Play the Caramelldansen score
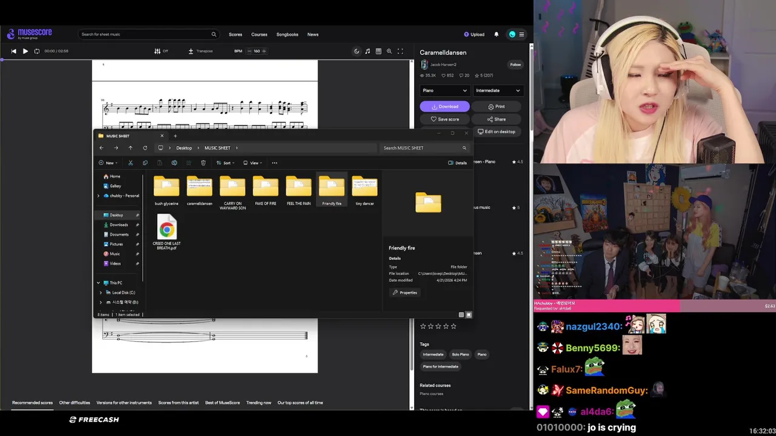Screen dimensions: 776x436 coord(25,51)
